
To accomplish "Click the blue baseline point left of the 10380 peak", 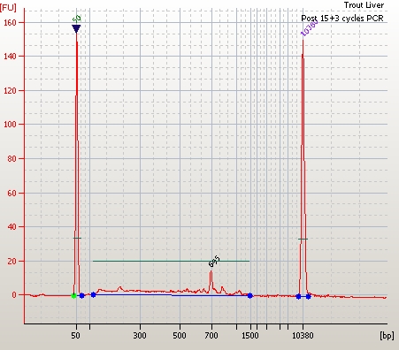I will tap(298, 296).
